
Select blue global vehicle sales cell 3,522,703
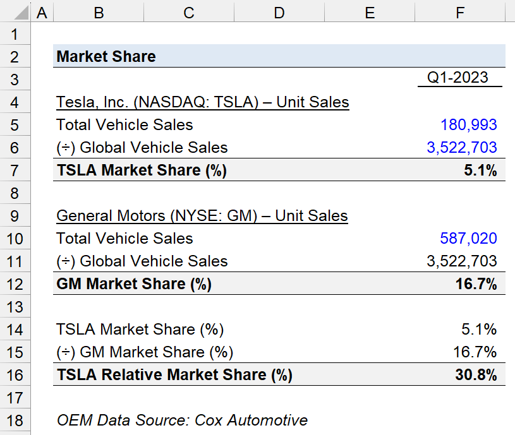(x=462, y=147)
